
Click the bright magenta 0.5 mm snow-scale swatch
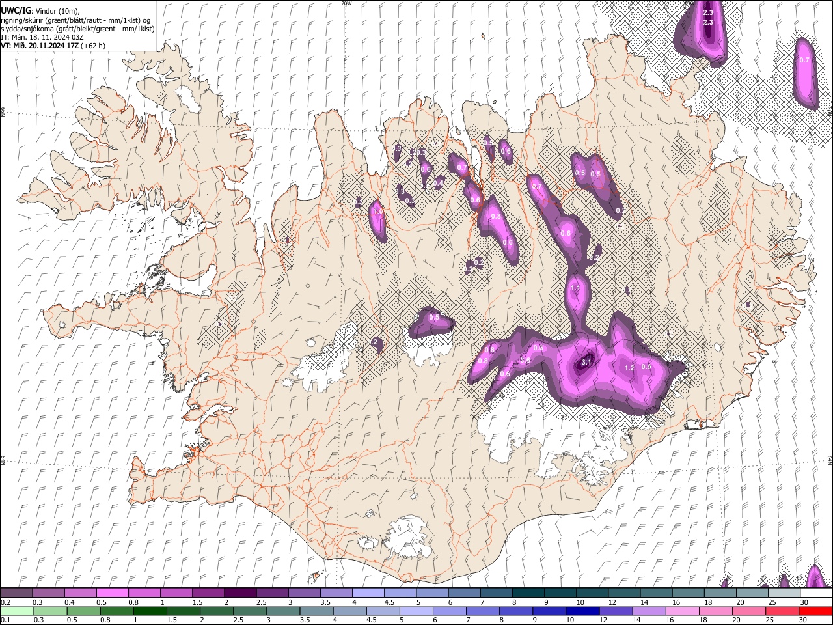(112, 593)
